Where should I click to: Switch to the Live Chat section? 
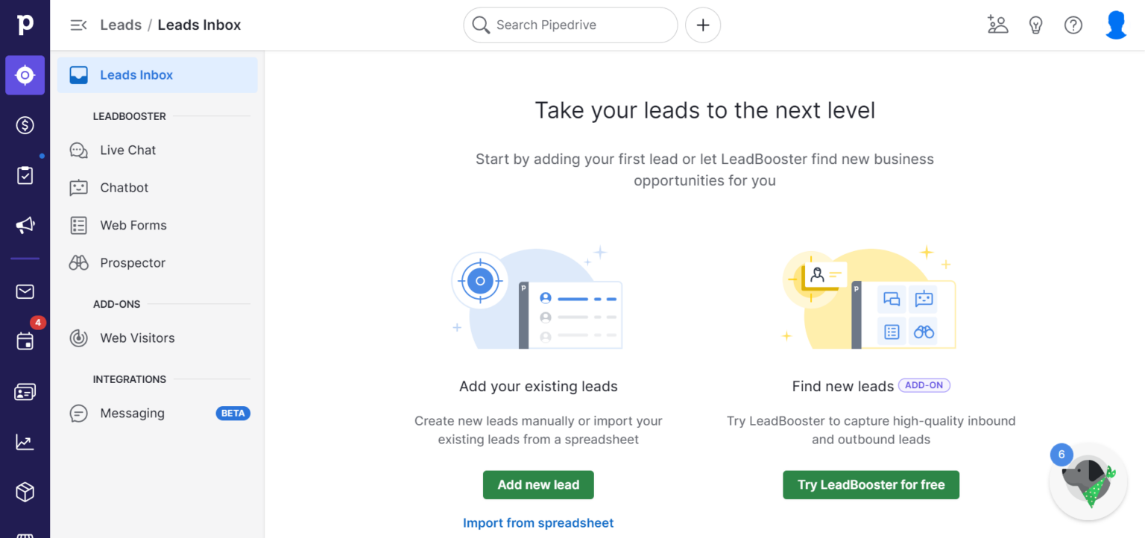(129, 150)
